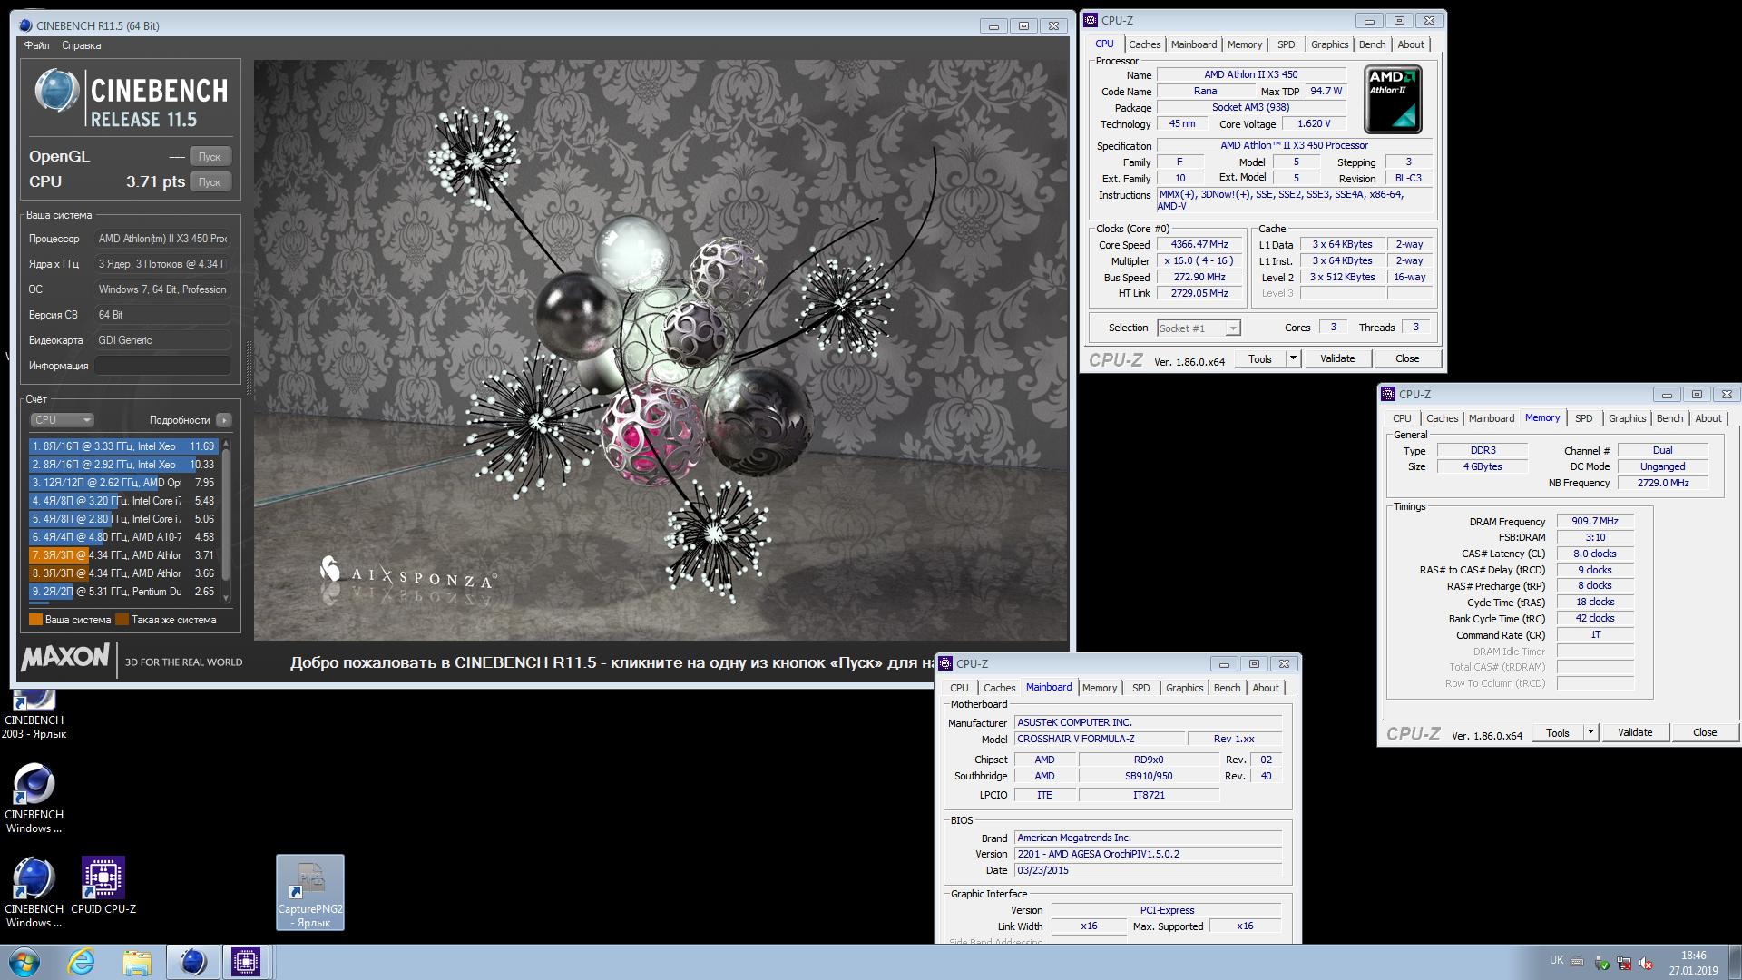Click the Информация text field

pos(163,366)
